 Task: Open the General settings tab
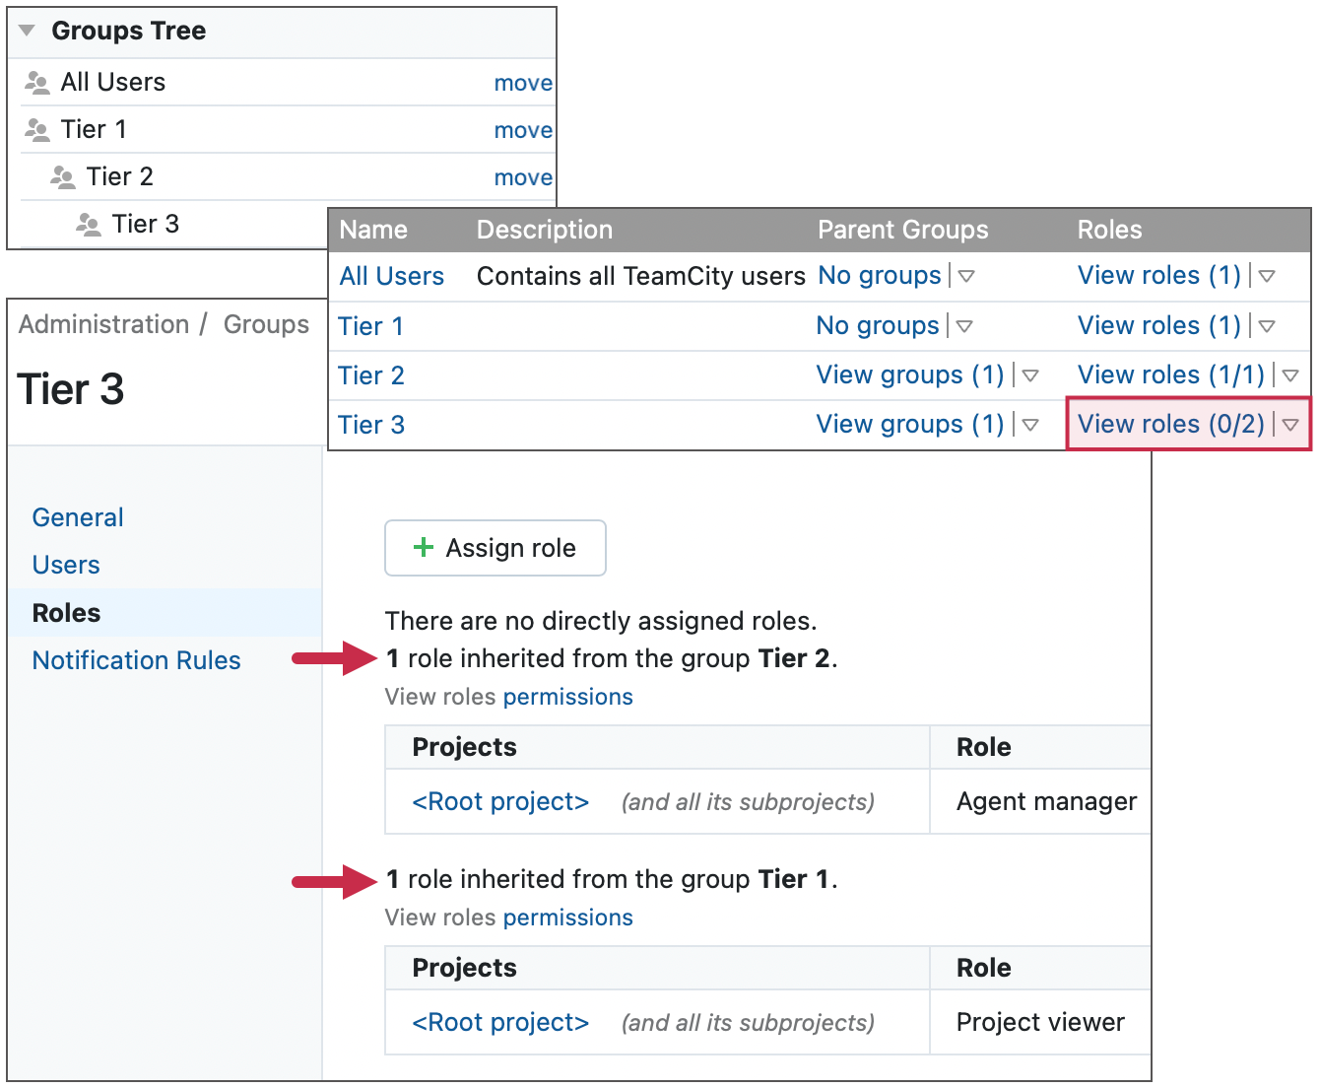(77, 517)
